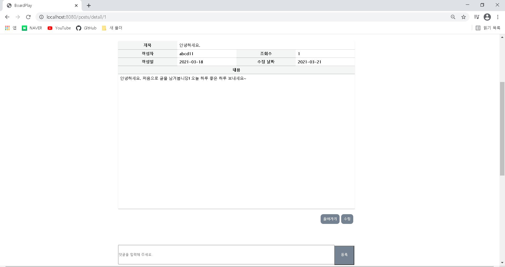This screenshot has width=505, height=267.
Task: Click the browser back arrow icon
Action: (7, 17)
